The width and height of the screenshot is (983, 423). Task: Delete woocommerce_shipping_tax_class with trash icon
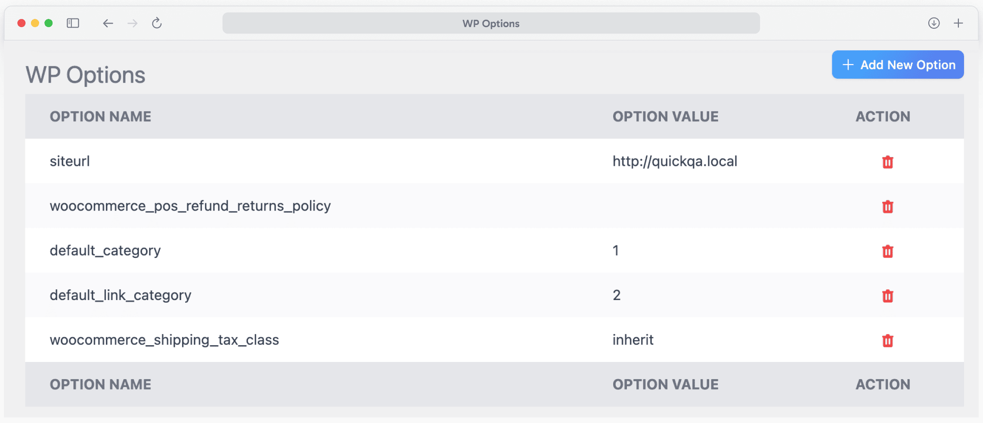[x=887, y=341]
